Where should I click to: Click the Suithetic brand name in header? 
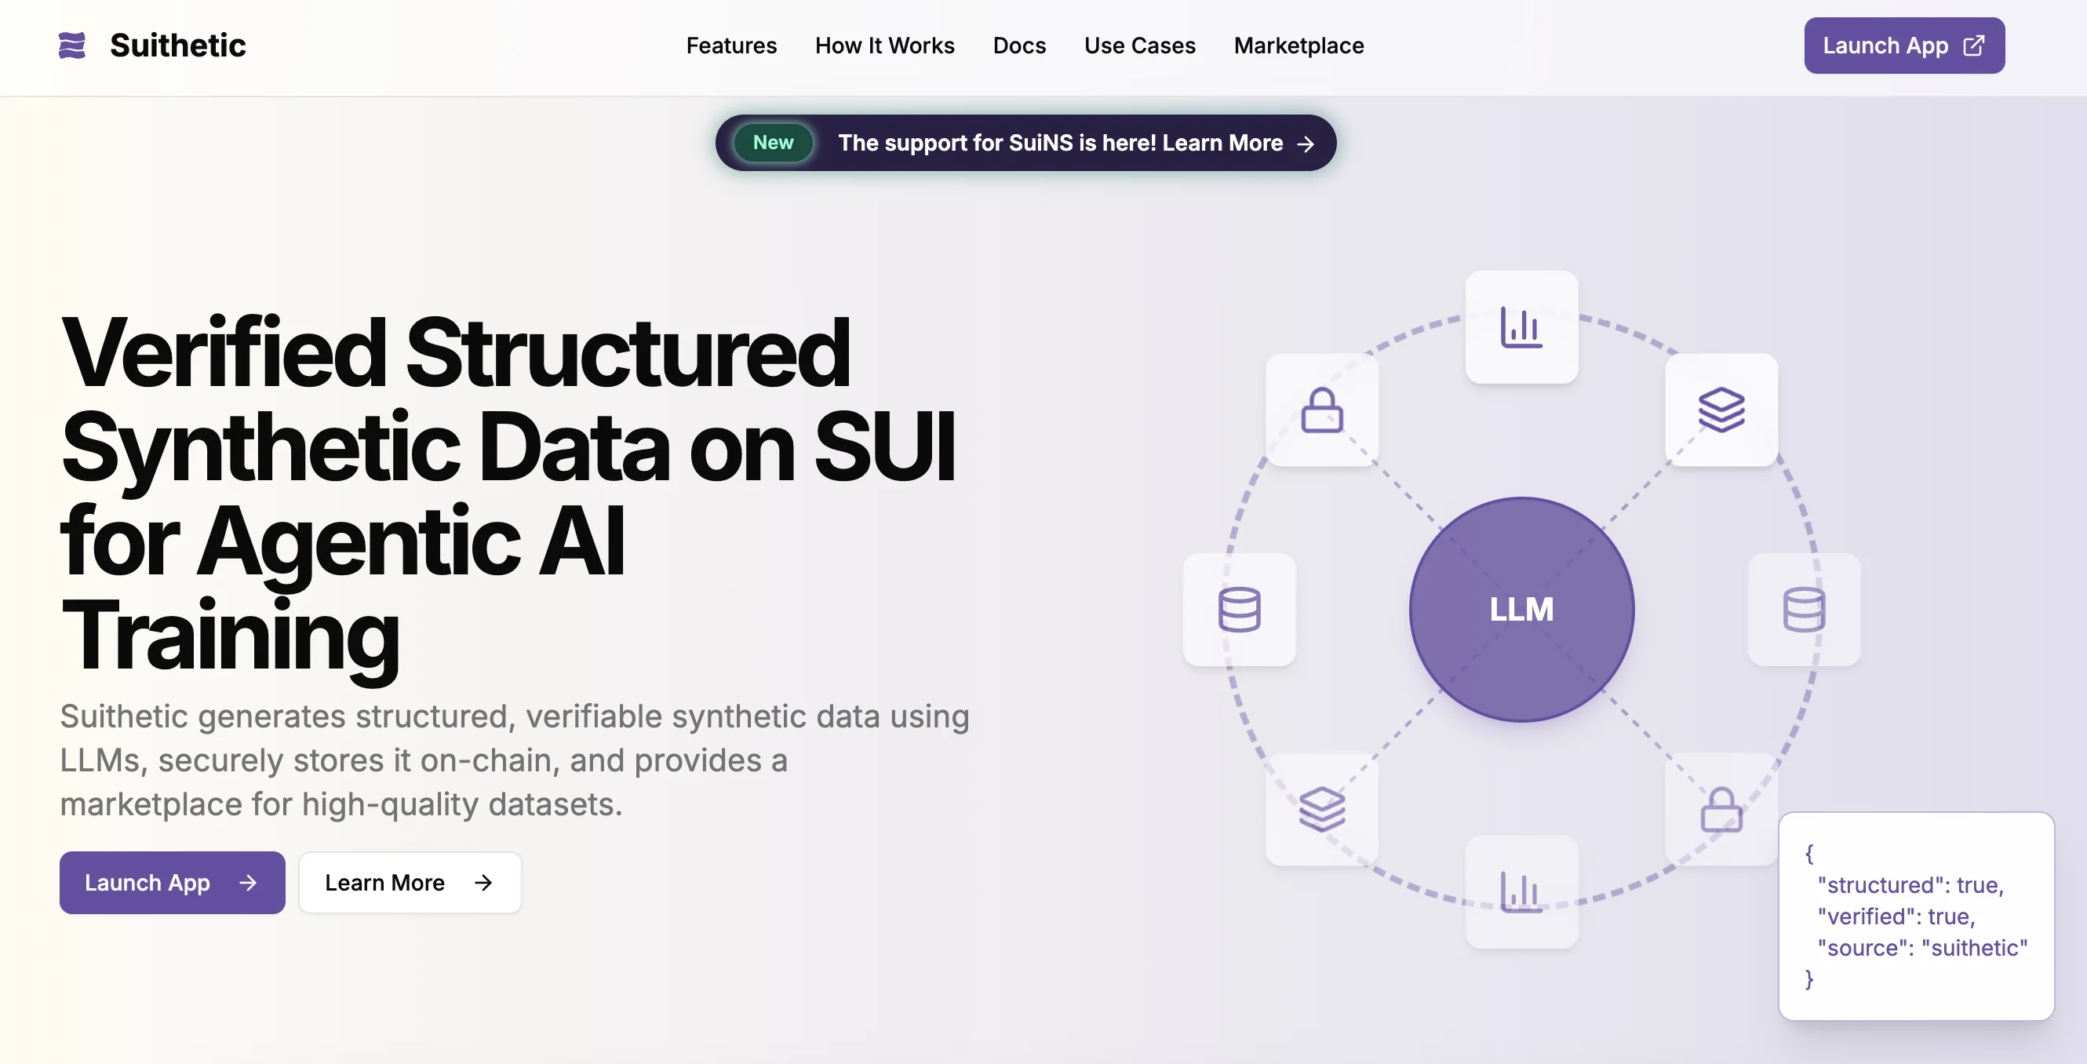point(177,46)
